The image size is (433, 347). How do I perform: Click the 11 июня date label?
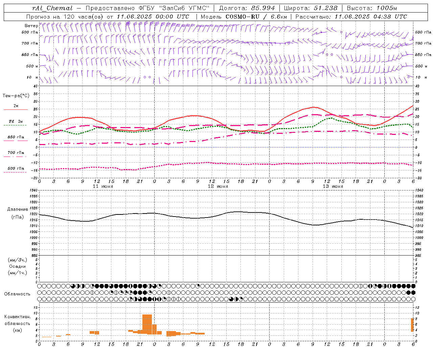(x=103, y=186)
